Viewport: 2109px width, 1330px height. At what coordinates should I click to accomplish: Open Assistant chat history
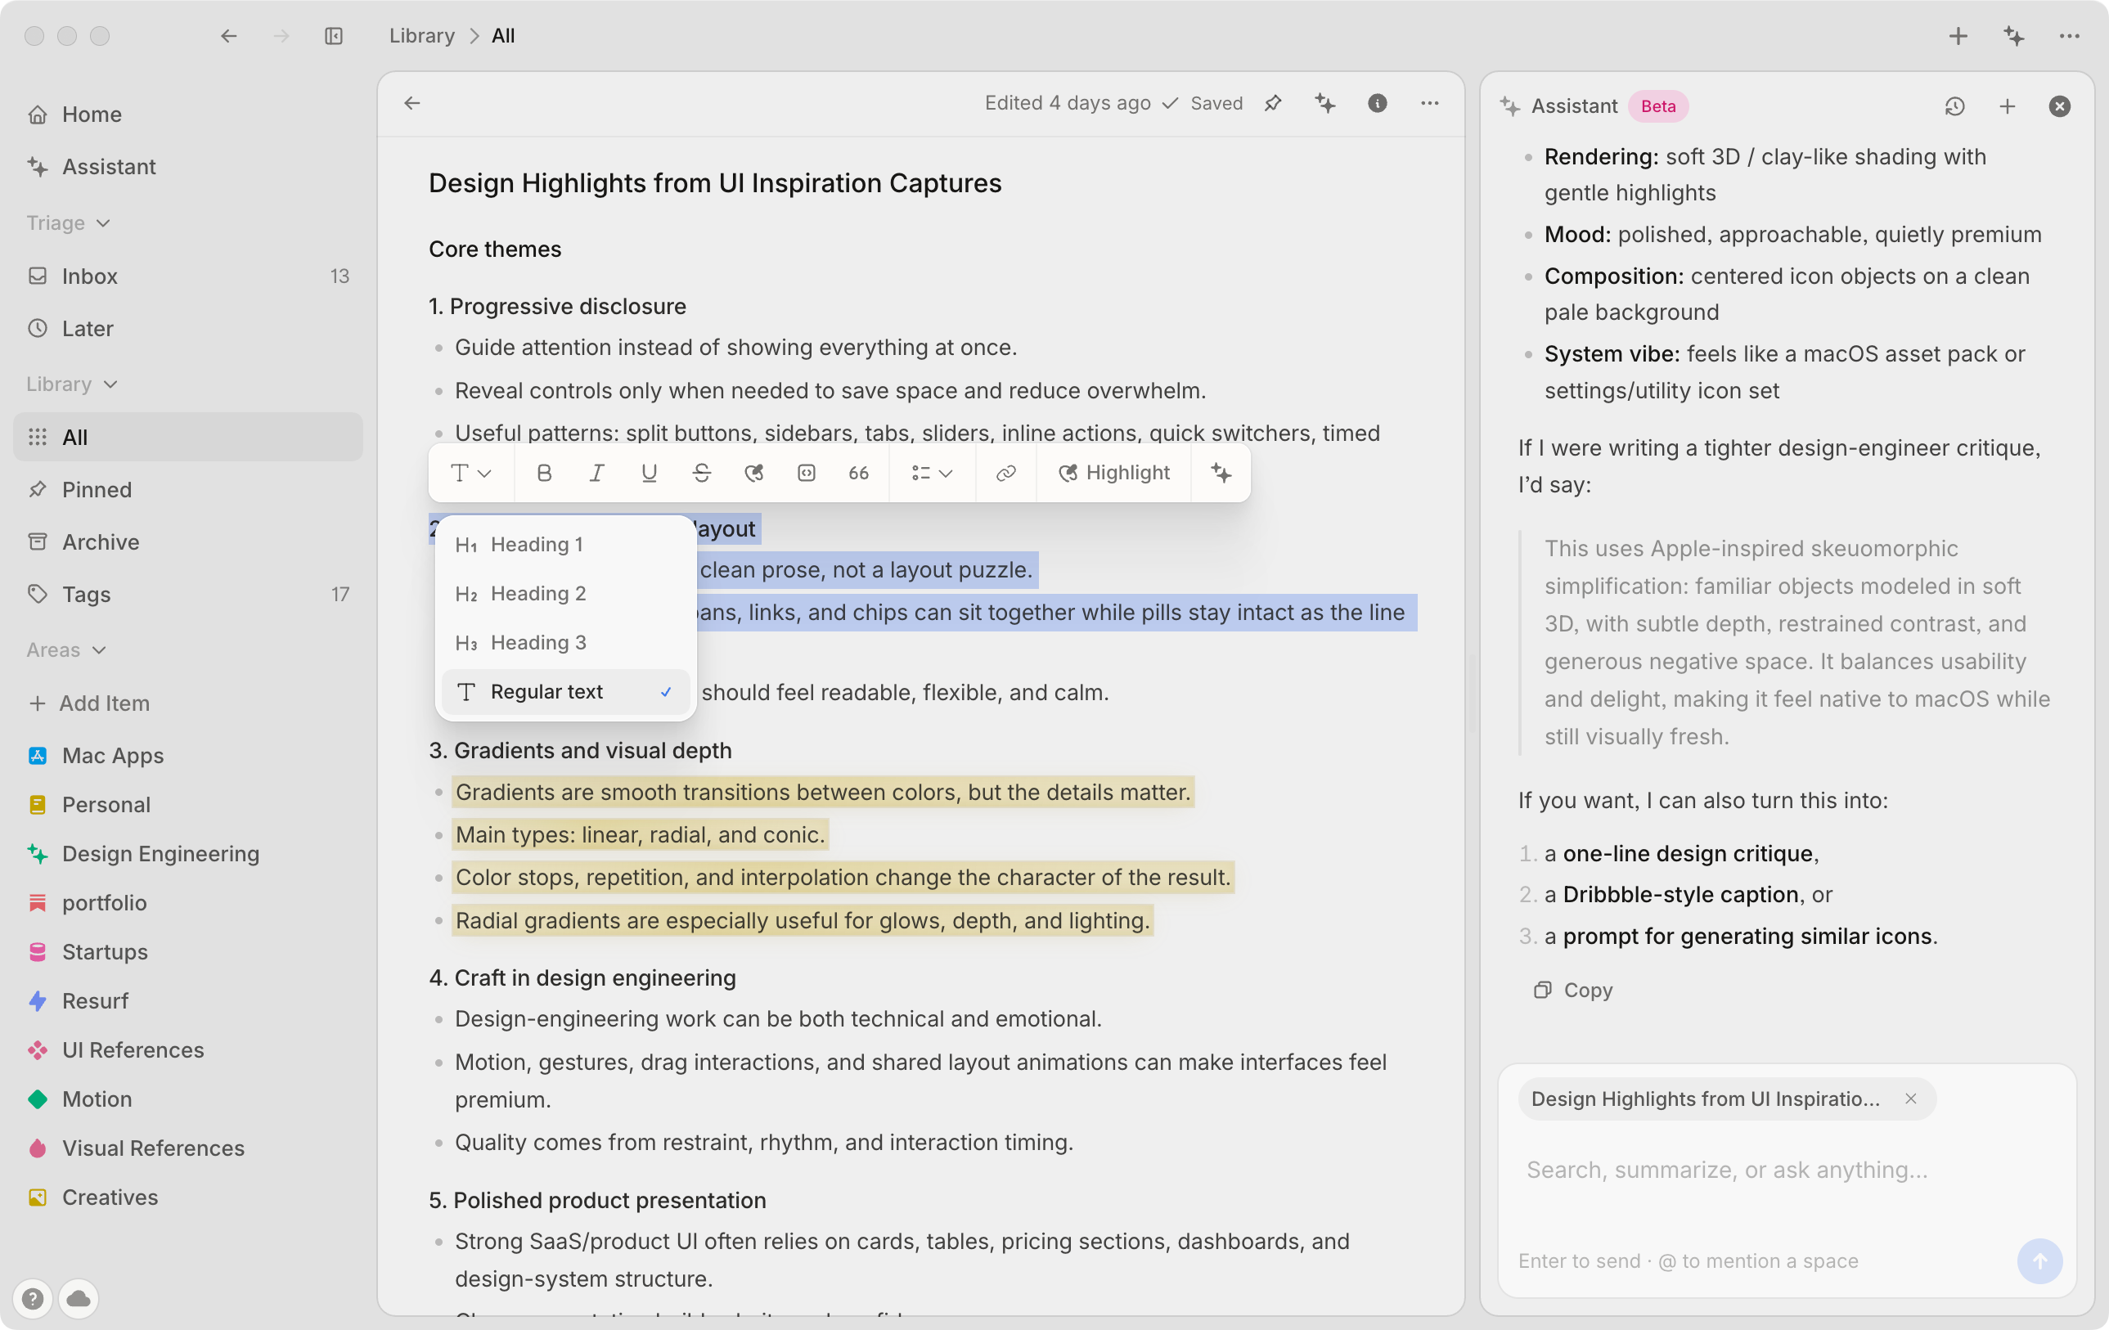1955,106
